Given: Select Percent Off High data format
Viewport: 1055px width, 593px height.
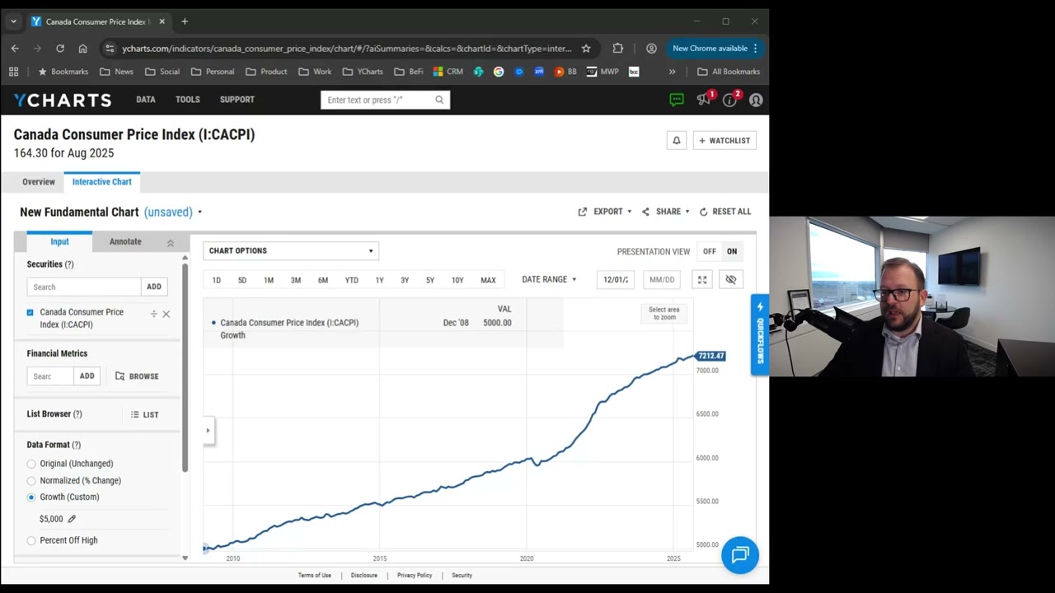Looking at the screenshot, I should pos(31,540).
